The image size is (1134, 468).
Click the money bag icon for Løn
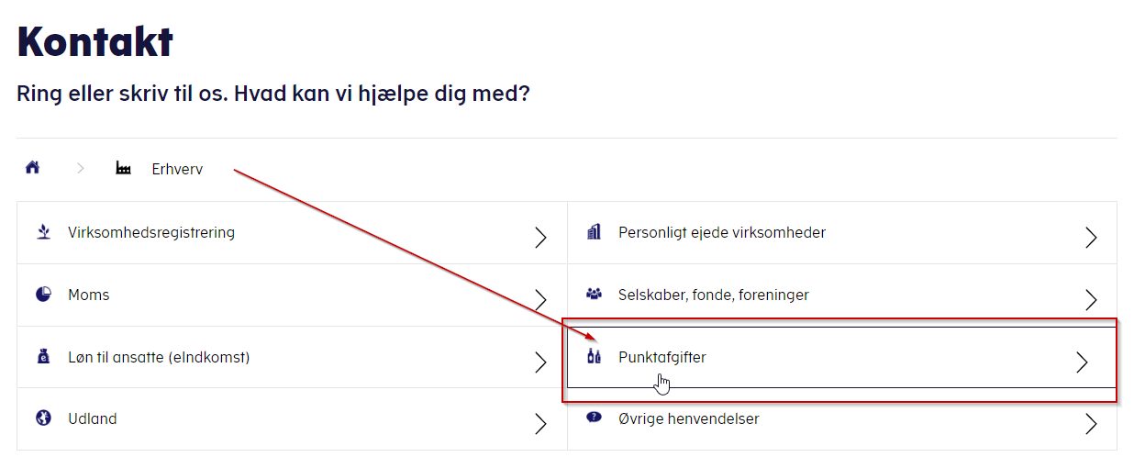pos(43,357)
